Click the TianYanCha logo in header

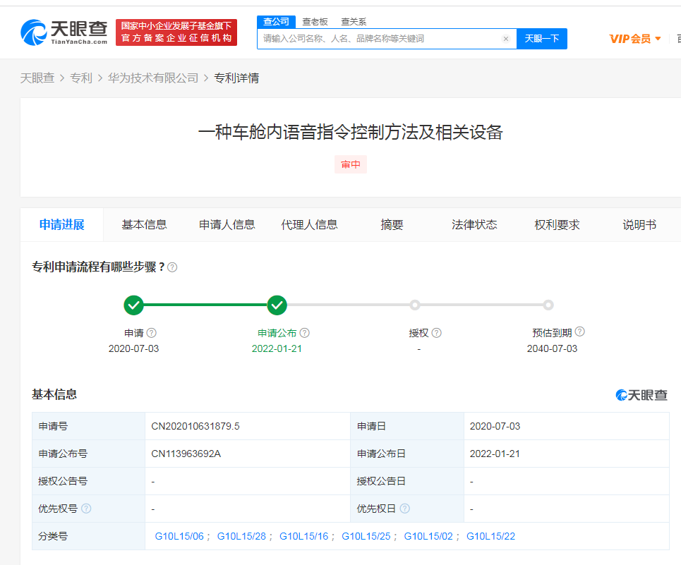click(x=64, y=32)
